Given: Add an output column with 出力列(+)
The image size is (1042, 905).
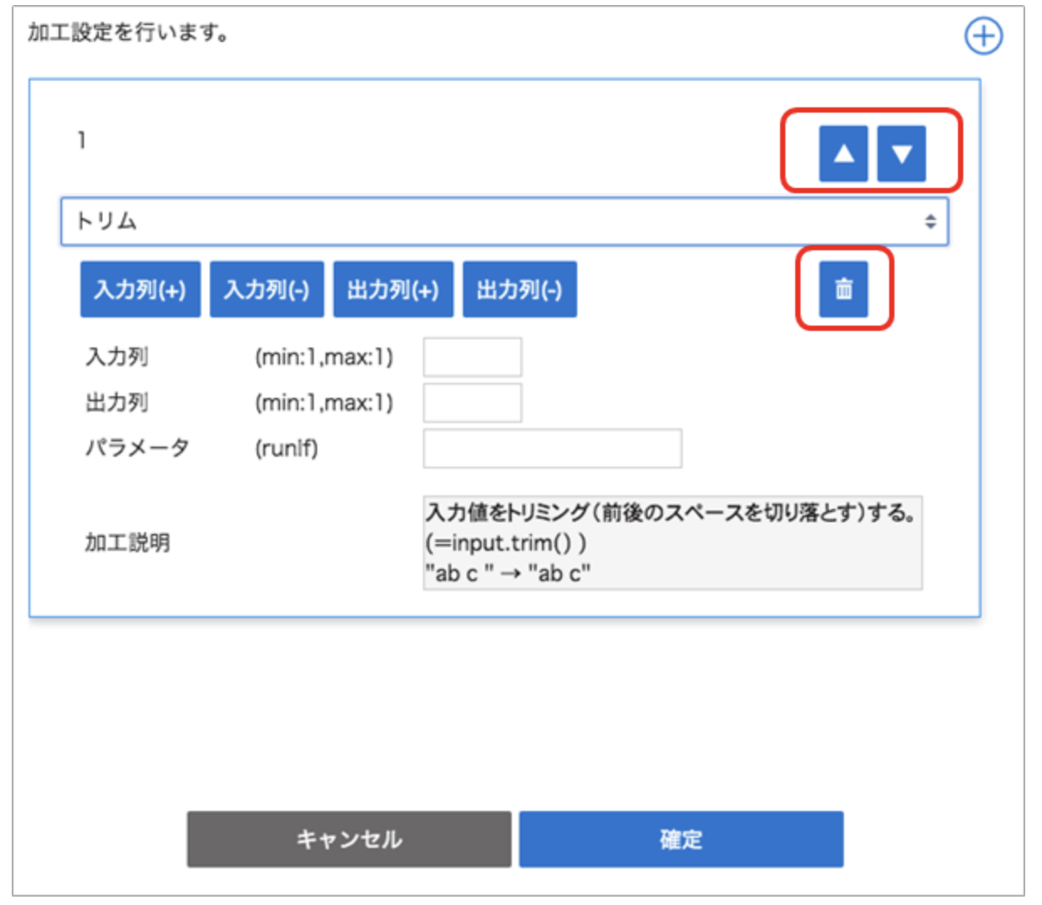Looking at the screenshot, I should [x=393, y=290].
